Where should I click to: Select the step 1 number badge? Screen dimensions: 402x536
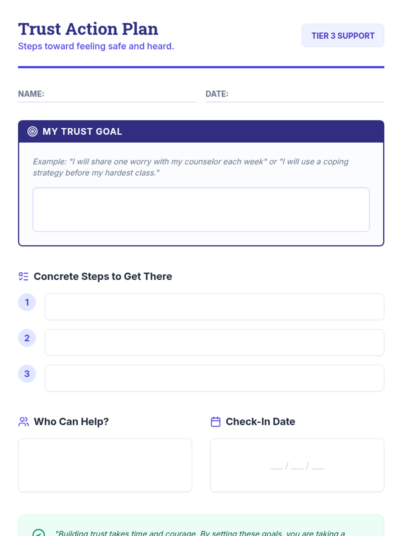(27, 302)
